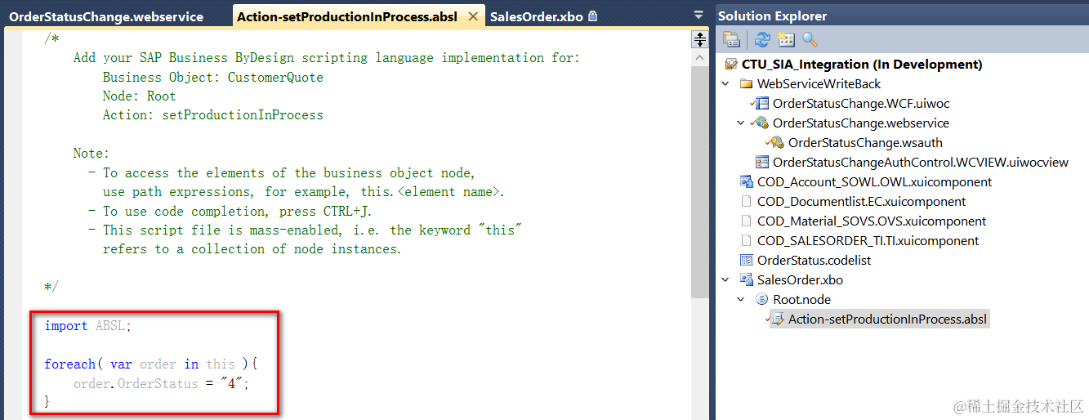Click the COD_Documentlist.EC.xuicomponent page icon
The image size is (1089, 420).
746,201
